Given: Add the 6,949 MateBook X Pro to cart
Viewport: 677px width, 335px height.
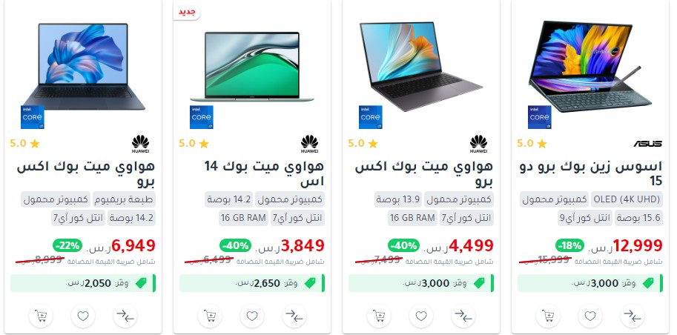Looking at the screenshot, I should point(41,316).
